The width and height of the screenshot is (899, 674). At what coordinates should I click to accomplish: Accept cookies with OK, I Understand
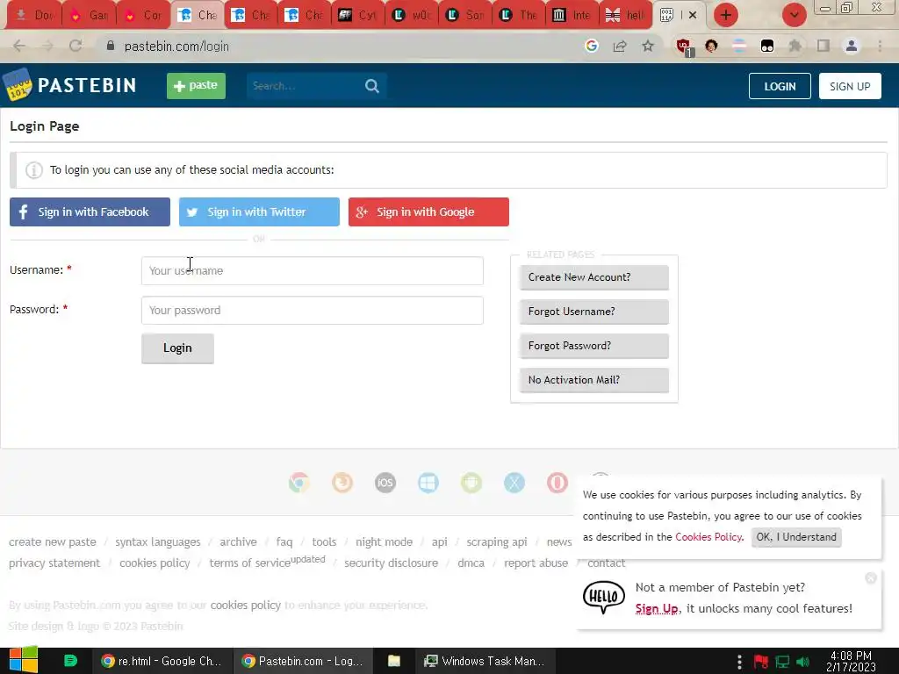pos(796,537)
